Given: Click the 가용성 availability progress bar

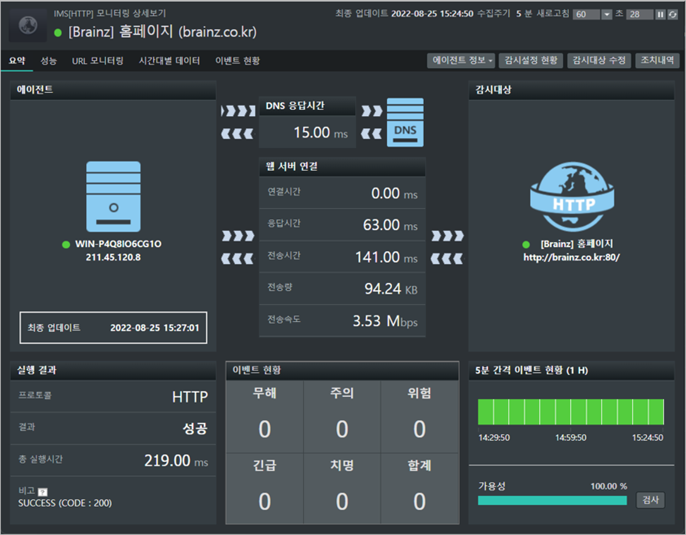Looking at the screenshot, I should (x=552, y=501).
